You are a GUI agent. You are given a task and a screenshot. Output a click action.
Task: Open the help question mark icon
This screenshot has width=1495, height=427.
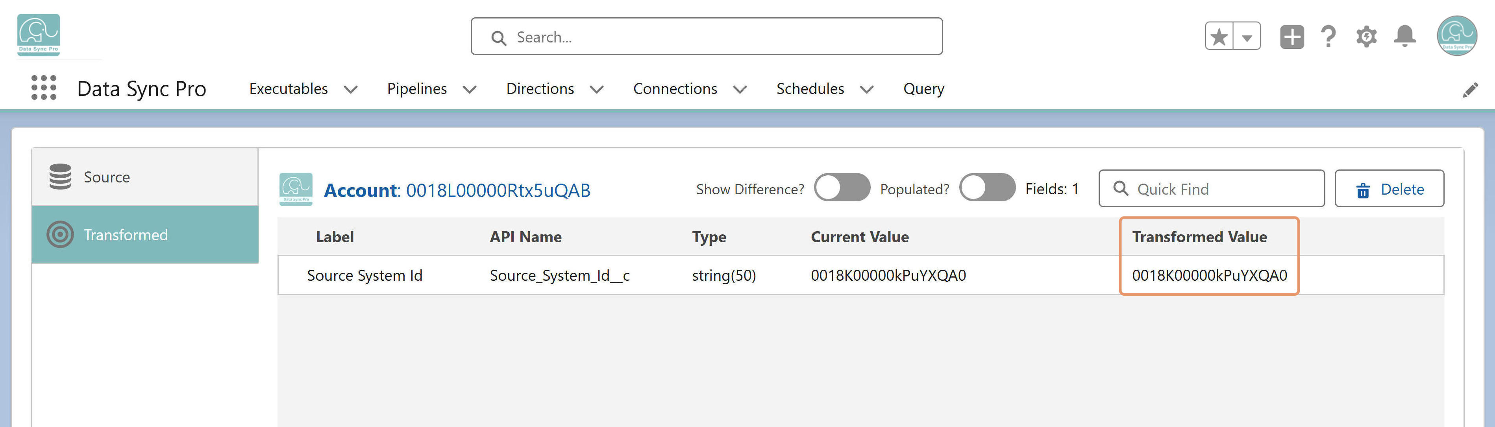1328,37
